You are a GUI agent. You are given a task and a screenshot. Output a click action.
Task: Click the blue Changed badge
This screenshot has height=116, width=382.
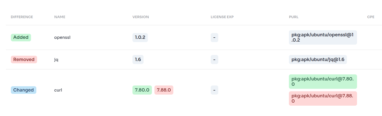click(x=23, y=90)
